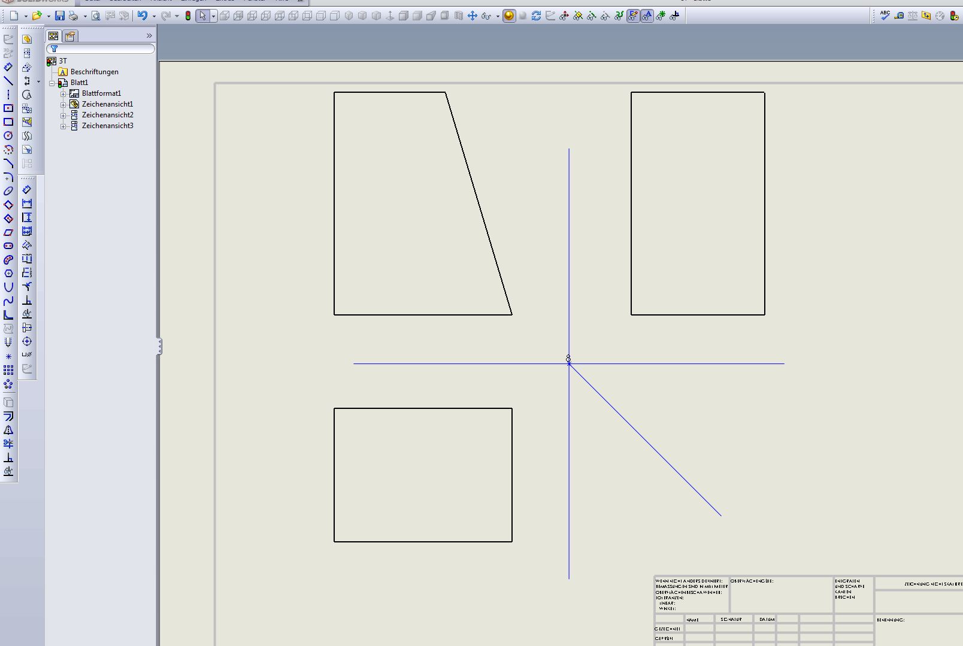Switch to the PropertyManager tab
Screen dimensions: 963x646
71,36
